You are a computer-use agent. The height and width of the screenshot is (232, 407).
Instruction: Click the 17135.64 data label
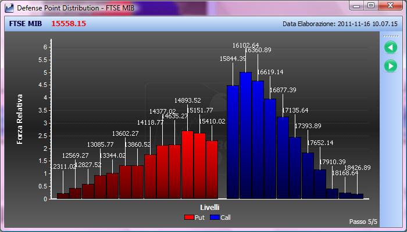click(295, 111)
